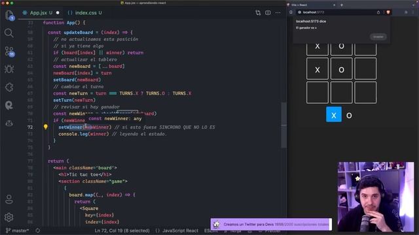Switch to the App.jsx editor tab
The height and width of the screenshot is (235, 419).
click(x=38, y=13)
